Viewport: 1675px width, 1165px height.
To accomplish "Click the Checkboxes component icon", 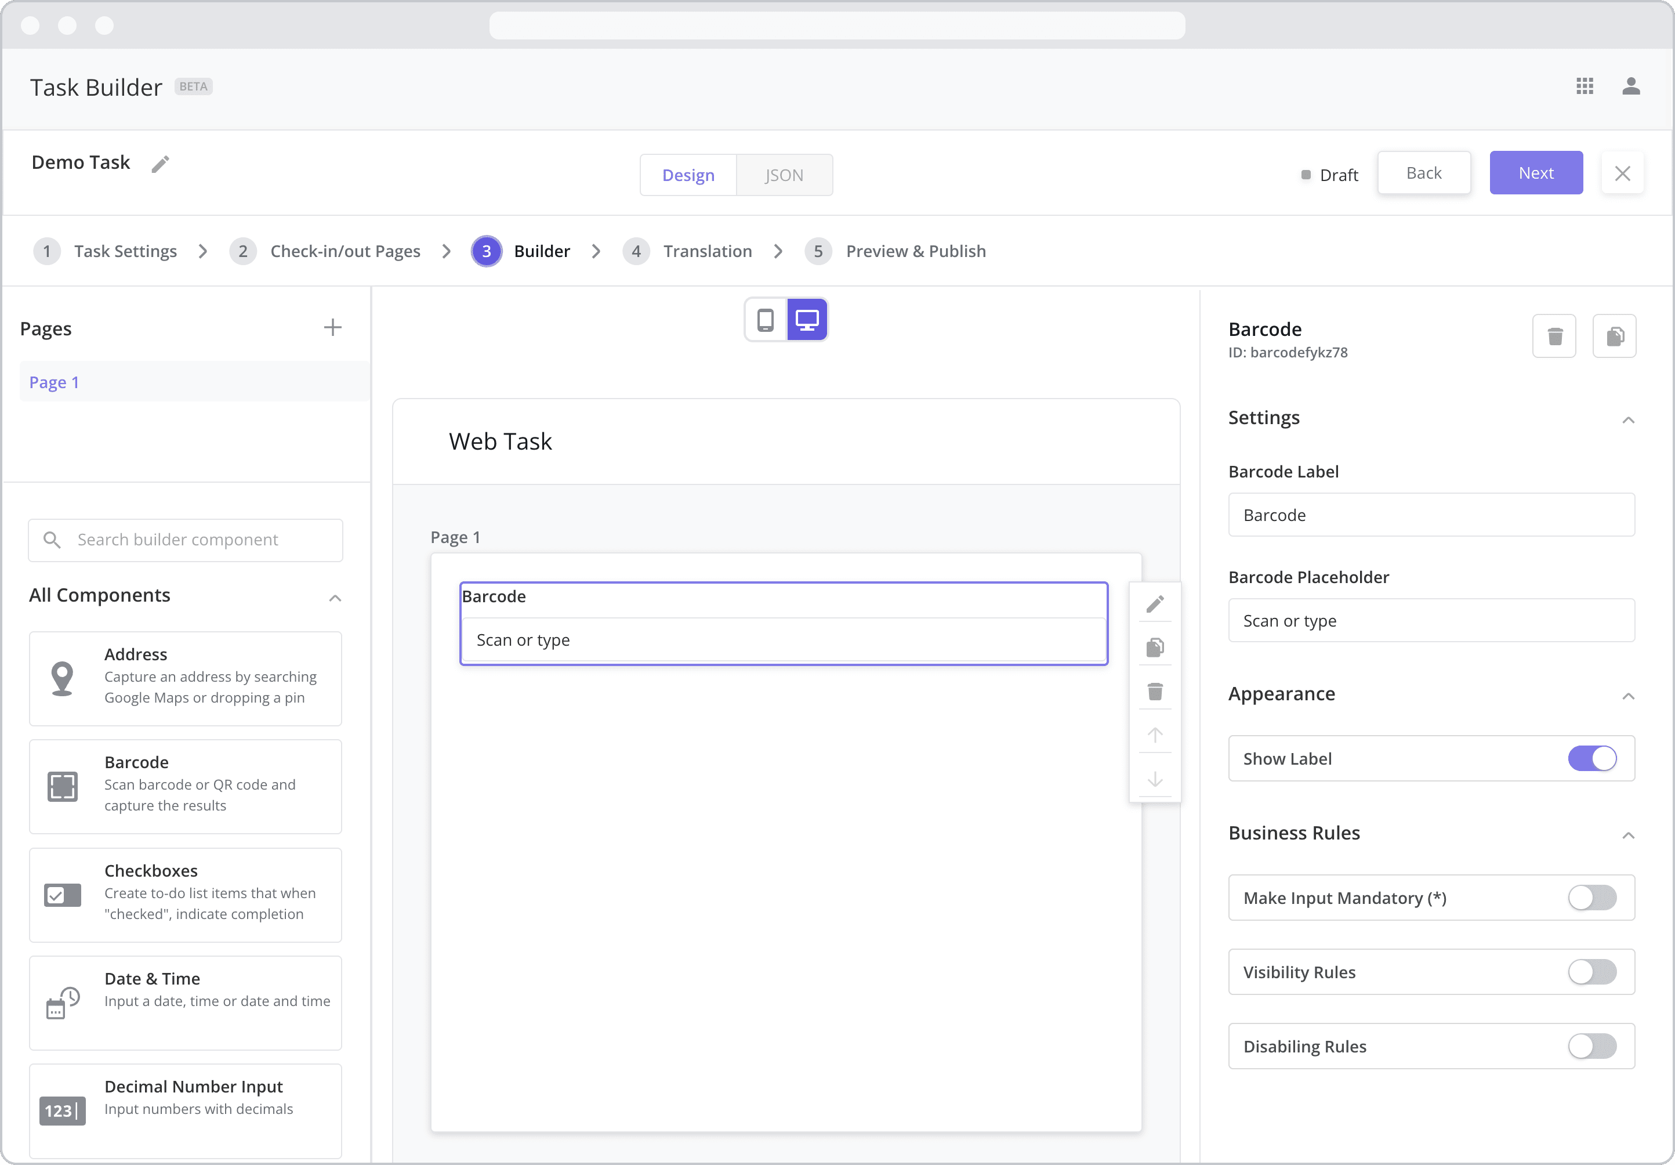I will click(x=62, y=895).
